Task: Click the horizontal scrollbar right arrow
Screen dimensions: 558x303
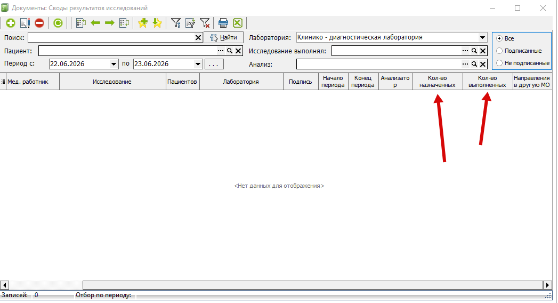Action: [x=548, y=285]
